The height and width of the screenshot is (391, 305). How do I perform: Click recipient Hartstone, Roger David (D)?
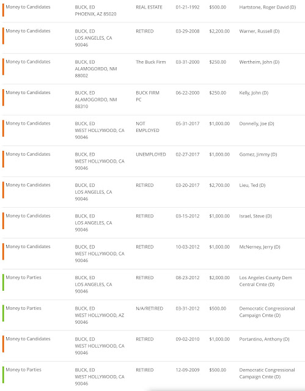point(267,7)
